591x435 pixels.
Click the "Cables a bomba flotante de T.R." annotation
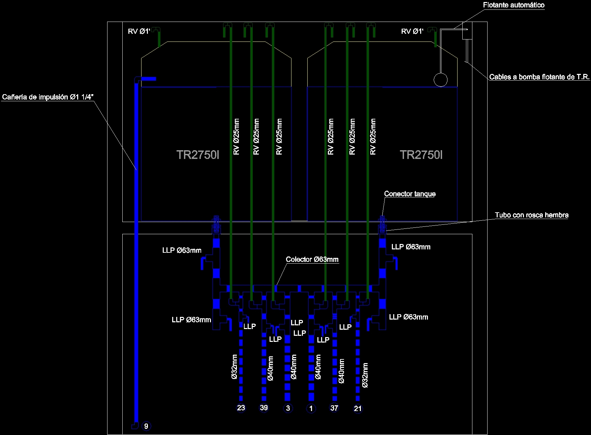[x=539, y=77]
